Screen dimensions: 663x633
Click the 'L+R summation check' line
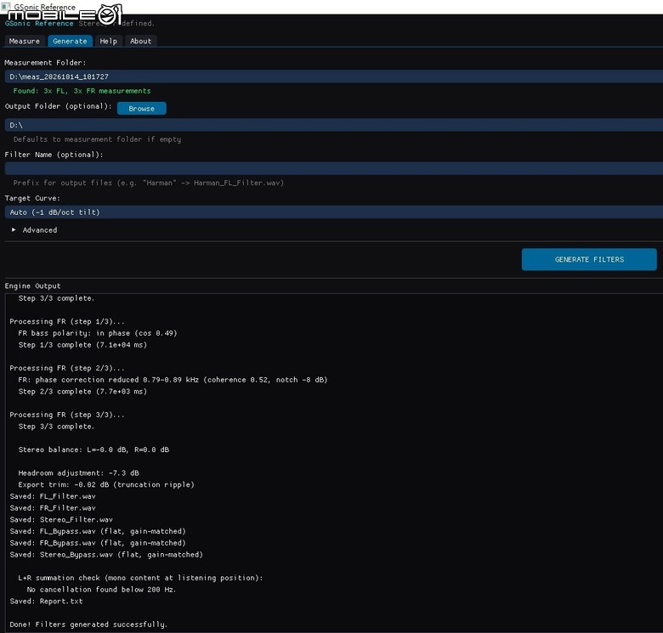click(x=140, y=578)
